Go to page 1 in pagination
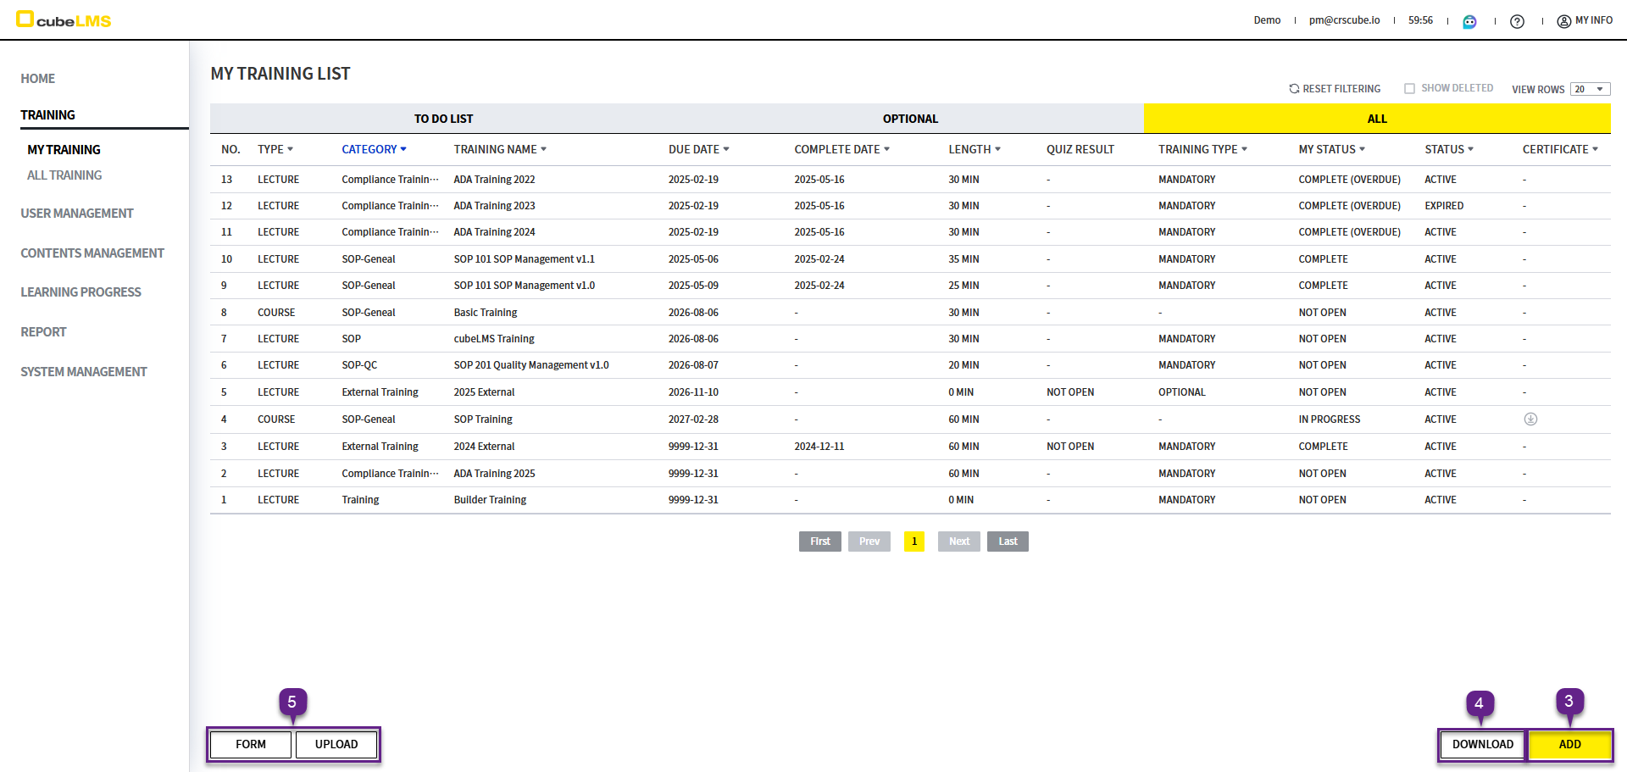 (x=913, y=542)
